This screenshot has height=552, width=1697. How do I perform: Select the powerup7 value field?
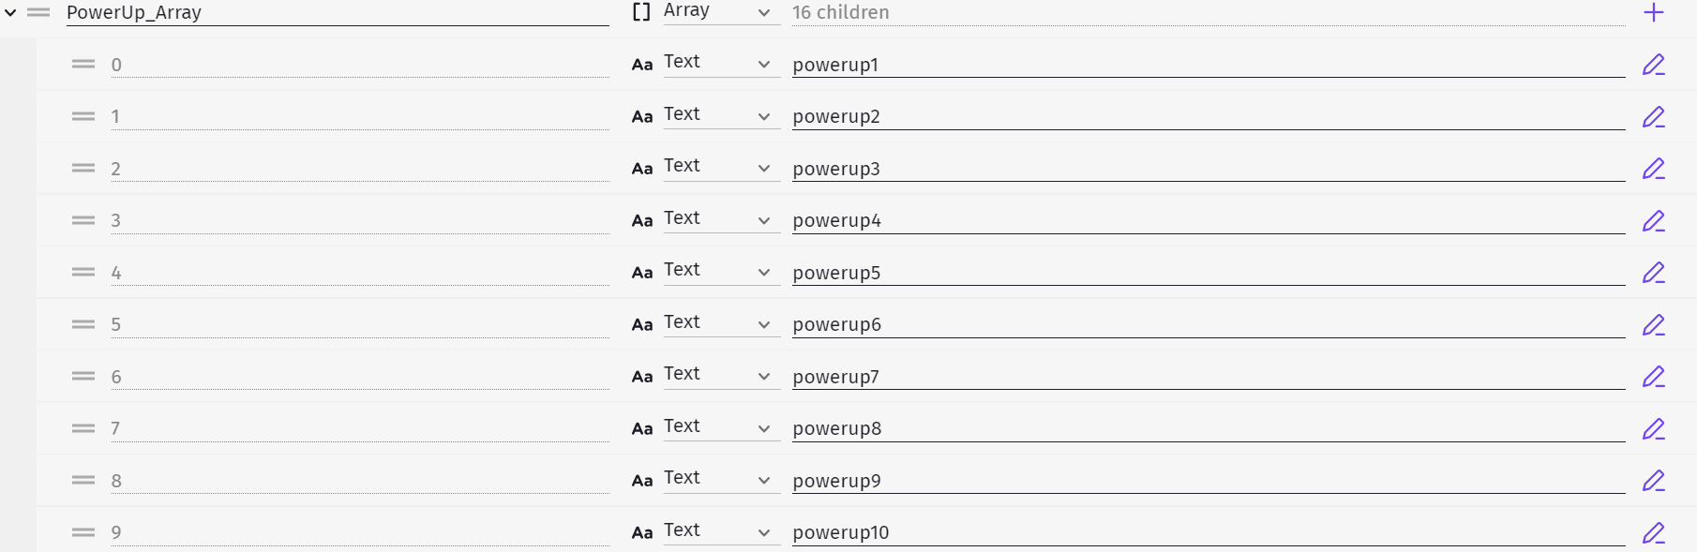pyautogui.click(x=1208, y=377)
